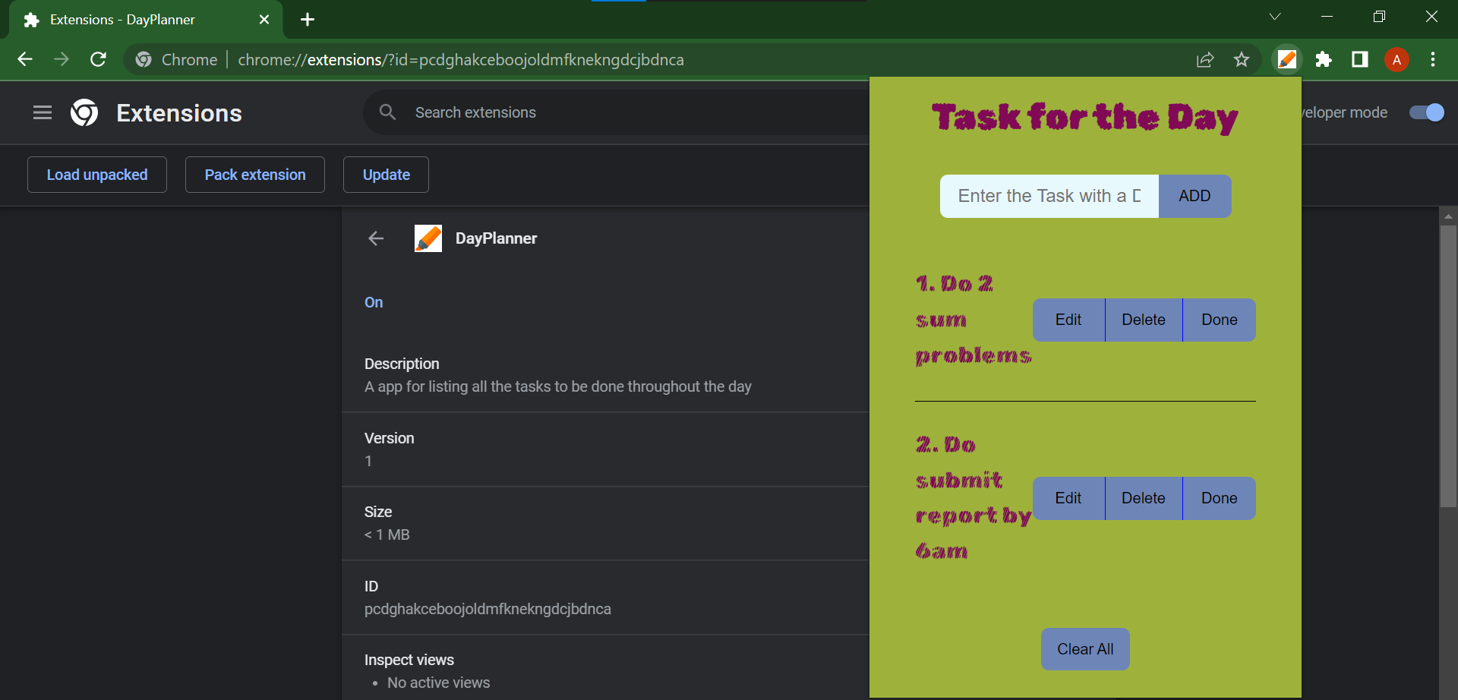Open the Chrome profile avatar

click(1396, 60)
